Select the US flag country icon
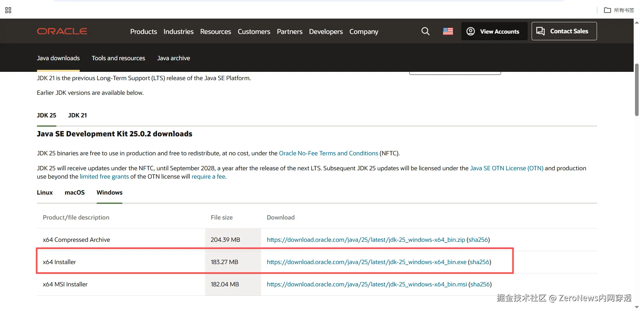Image resolution: width=640 pixels, height=311 pixels. tap(448, 31)
